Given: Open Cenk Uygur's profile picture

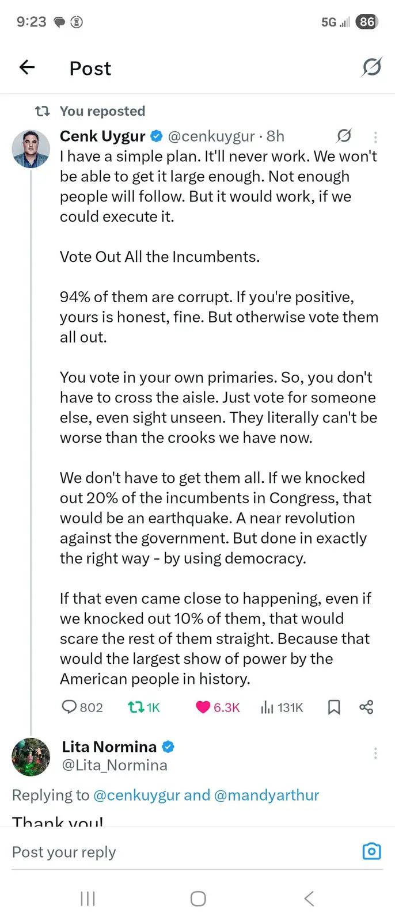Looking at the screenshot, I should [x=31, y=149].
